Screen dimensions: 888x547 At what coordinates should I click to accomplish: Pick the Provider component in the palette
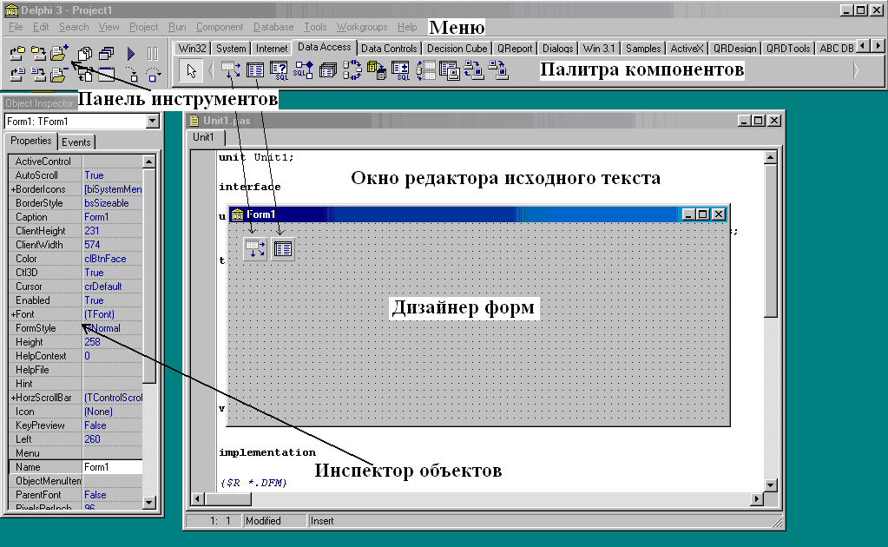[x=425, y=70]
